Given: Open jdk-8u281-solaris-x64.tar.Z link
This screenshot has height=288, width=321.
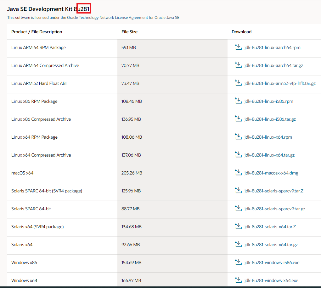Looking at the screenshot, I should coord(270,227).
